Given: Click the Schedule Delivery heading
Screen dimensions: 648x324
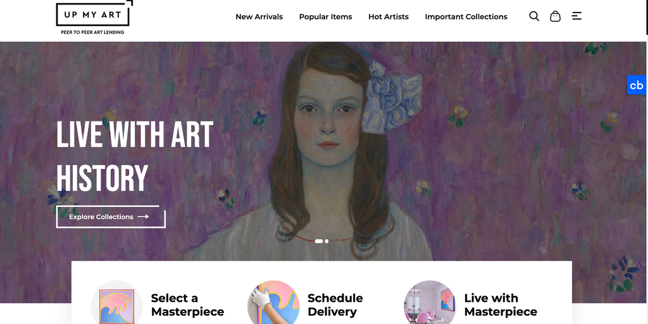Looking at the screenshot, I should coord(335,305).
